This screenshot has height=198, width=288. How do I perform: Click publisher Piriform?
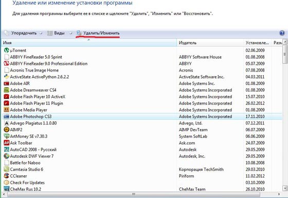pos(186,176)
